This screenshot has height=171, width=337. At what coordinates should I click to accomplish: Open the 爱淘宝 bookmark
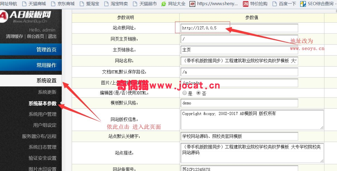click(89, 4)
